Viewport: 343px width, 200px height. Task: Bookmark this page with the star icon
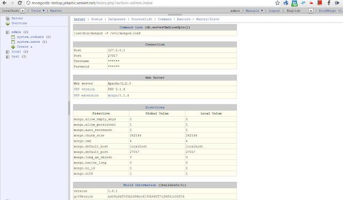click(x=278, y=3)
